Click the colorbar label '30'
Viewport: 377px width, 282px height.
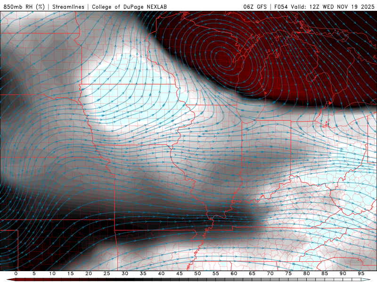click(125, 274)
